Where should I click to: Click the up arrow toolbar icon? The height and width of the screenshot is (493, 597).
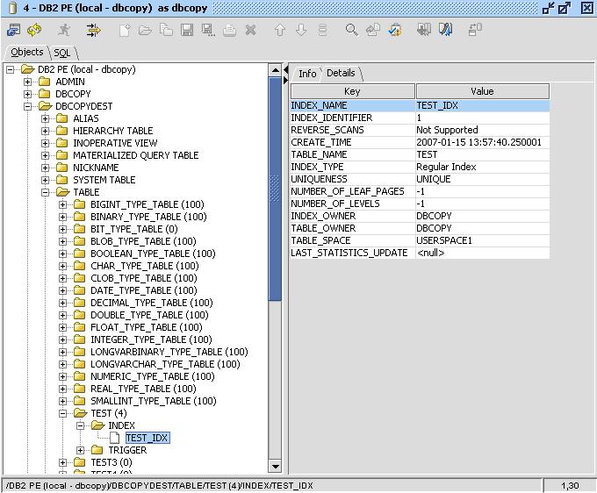280,30
